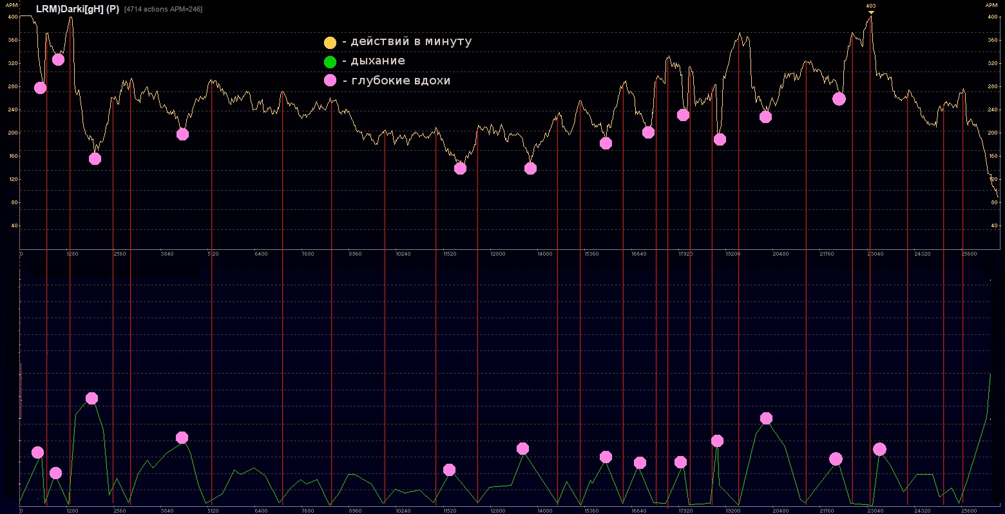Click frame 25600 on the upper chart's time axis

tap(970, 254)
